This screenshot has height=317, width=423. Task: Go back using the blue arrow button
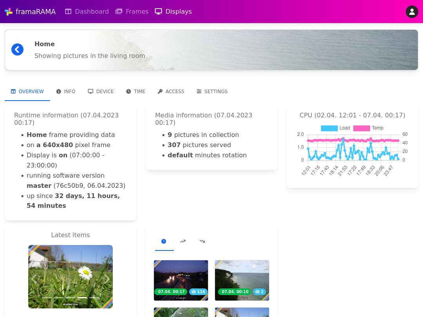(17, 50)
